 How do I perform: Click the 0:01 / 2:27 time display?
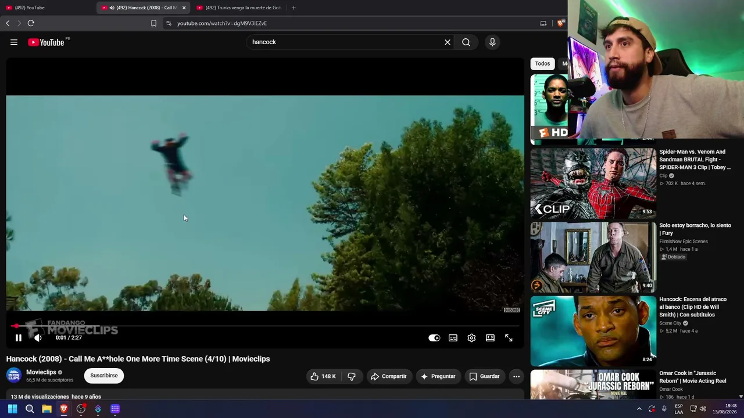69,338
